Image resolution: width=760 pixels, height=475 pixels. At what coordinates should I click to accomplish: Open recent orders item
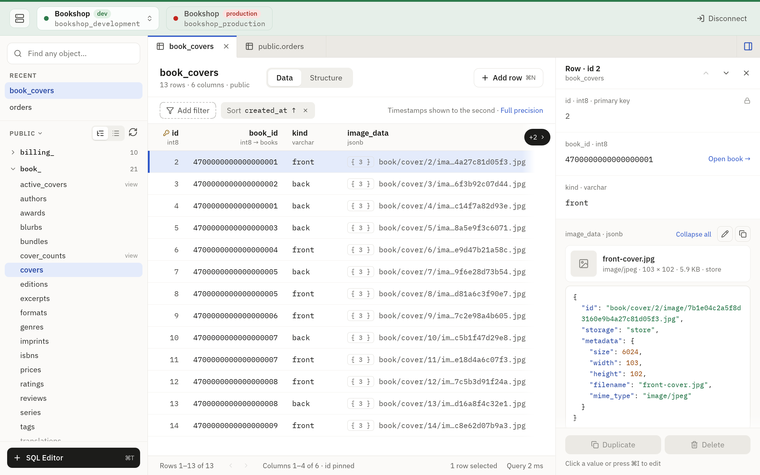pos(74,107)
